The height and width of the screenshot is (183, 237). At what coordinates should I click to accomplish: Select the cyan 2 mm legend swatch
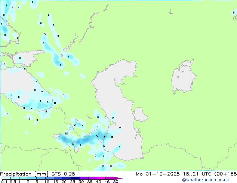point(32,178)
